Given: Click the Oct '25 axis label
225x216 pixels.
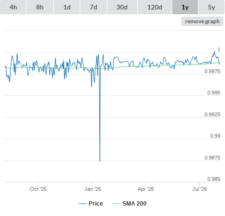Looking at the screenshot, I should [x=38, y=189].
